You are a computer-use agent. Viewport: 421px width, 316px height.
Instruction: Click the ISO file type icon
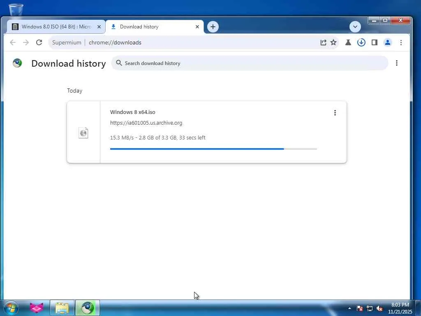click(83, 133)
